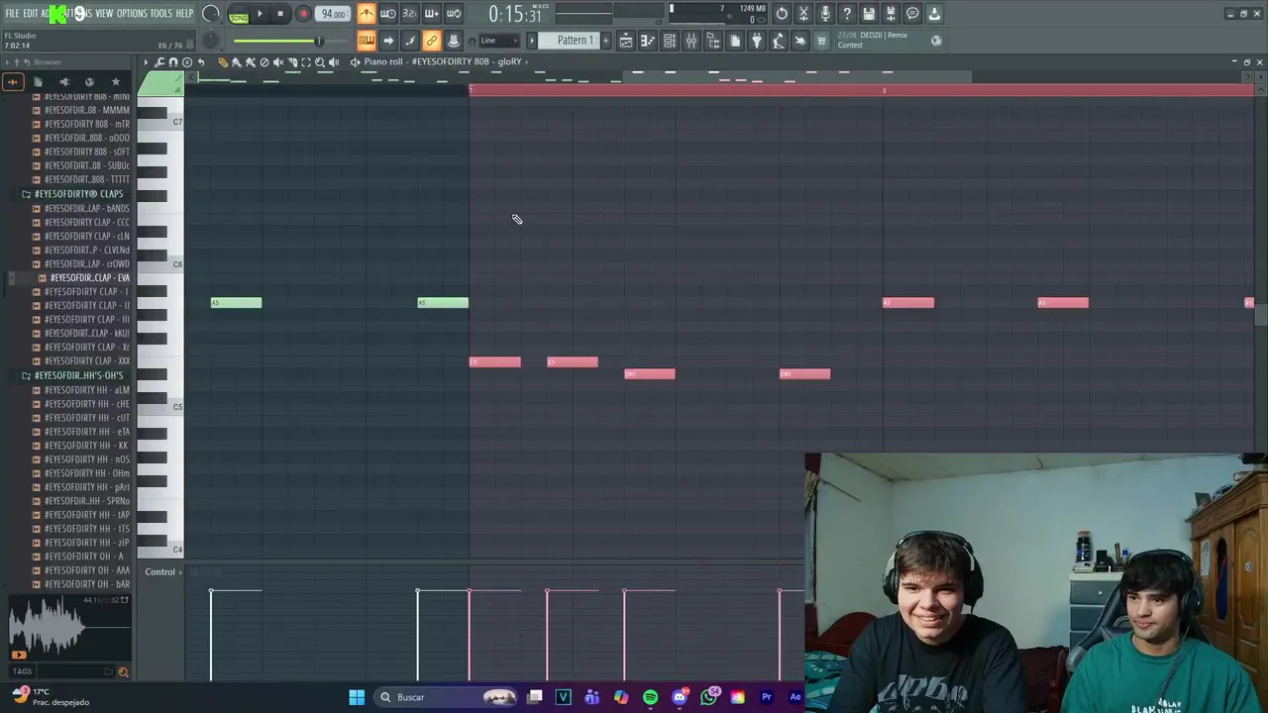This screenshot has height=713, width=1268.
Task: Toggle the metronome icon
Action: 367,14
